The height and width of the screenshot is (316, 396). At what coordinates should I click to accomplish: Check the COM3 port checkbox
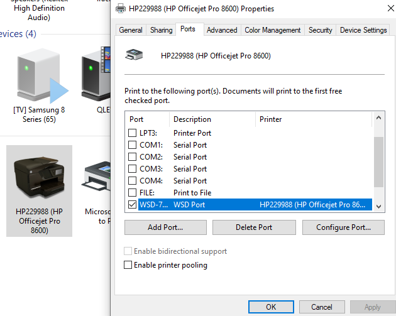pyautogui.click(x=133, y=168)
